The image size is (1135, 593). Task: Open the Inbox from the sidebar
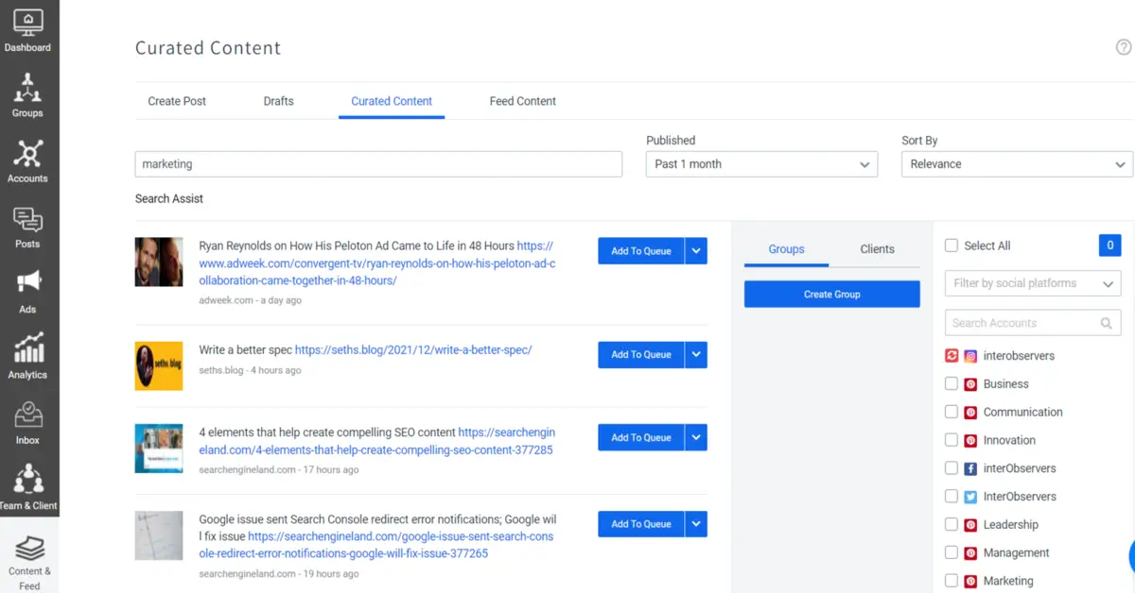28,420
